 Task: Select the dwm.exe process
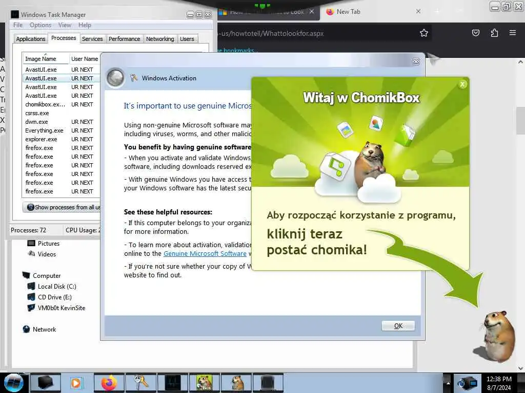pyautogui.click(x=62, y=122)
